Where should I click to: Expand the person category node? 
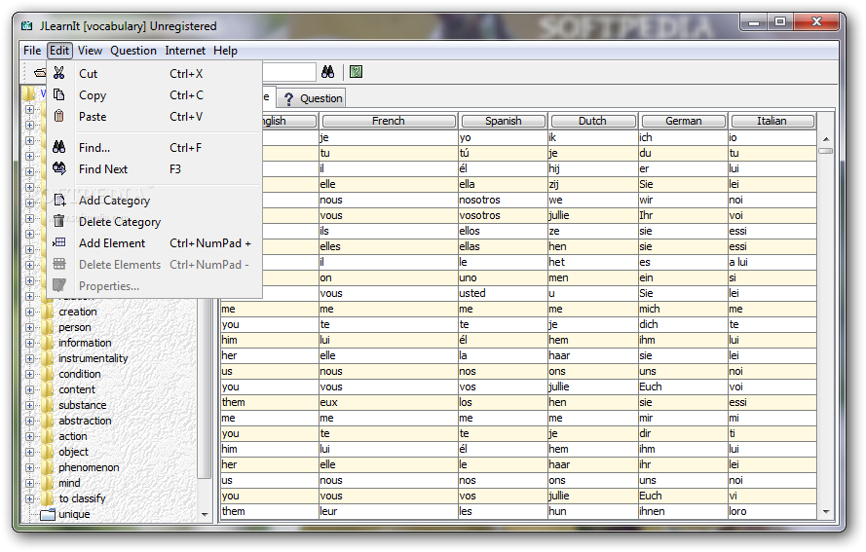tap(29, 327)
